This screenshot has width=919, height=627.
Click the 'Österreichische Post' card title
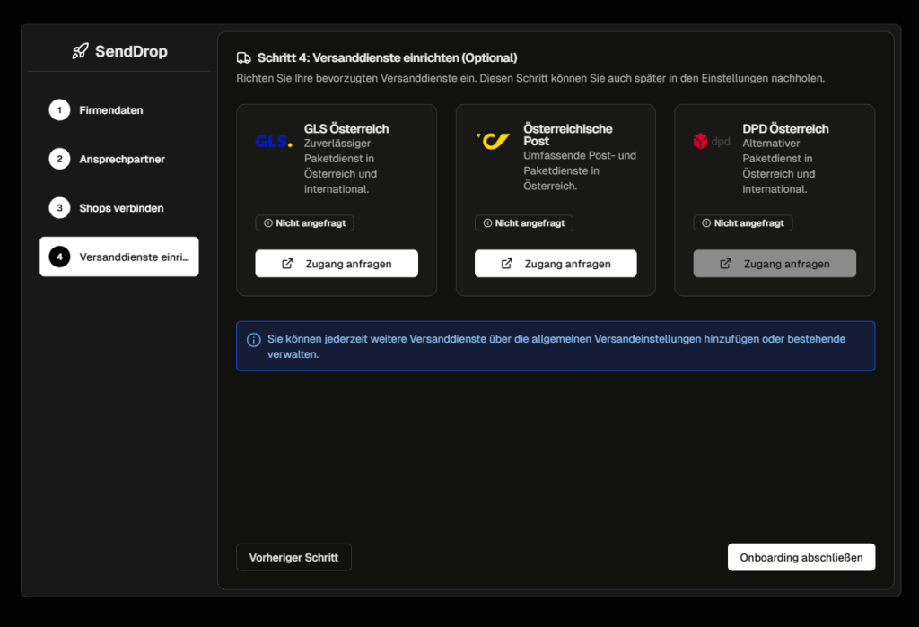click(x=568, y=135)
